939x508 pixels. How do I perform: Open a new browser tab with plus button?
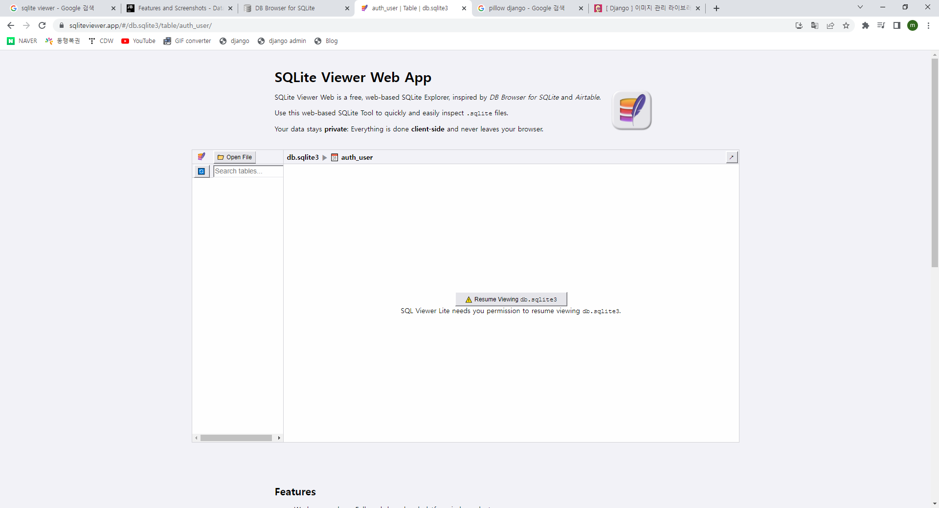point(716,8)
